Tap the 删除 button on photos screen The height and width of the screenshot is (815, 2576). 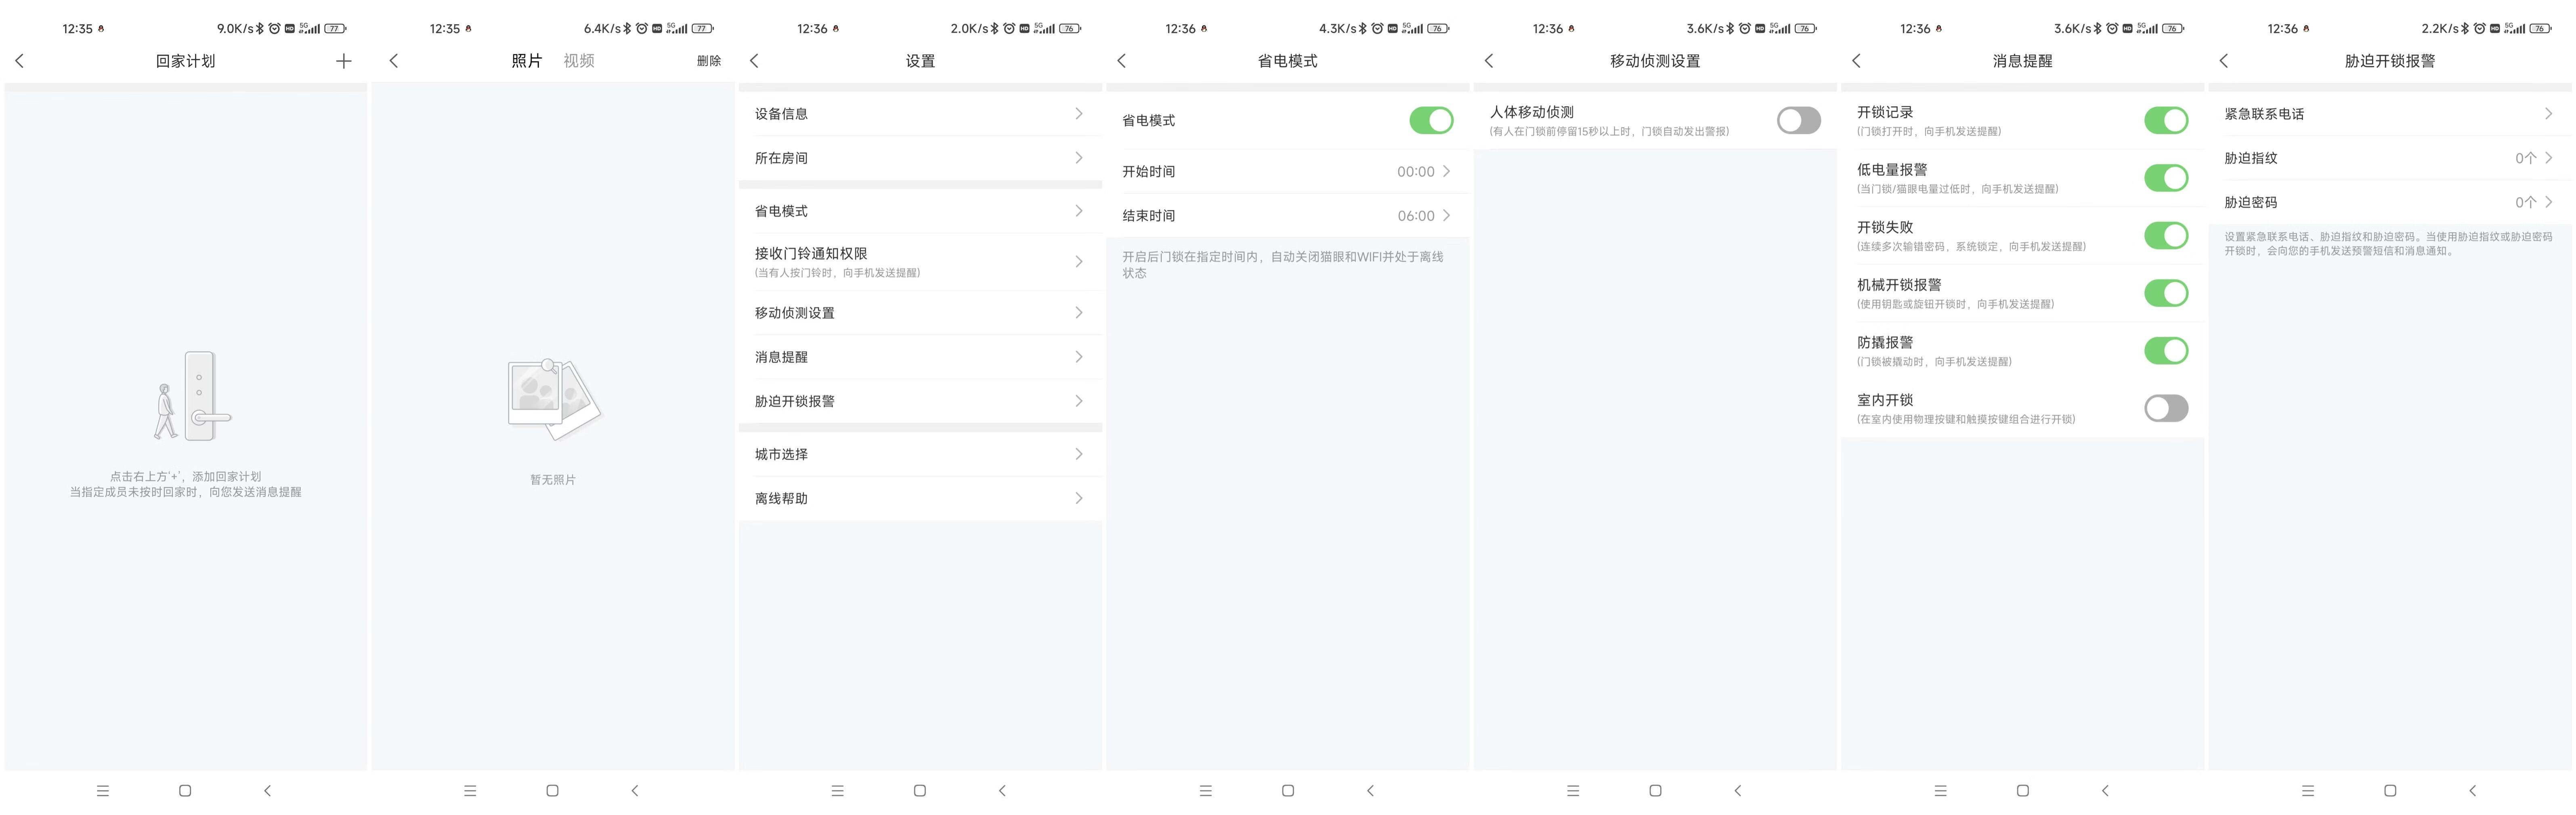(708, 61)
